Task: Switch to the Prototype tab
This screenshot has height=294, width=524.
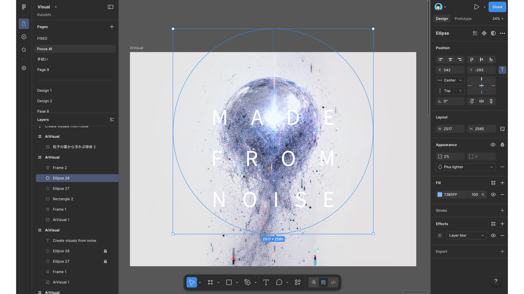Action: click(463, 19)
